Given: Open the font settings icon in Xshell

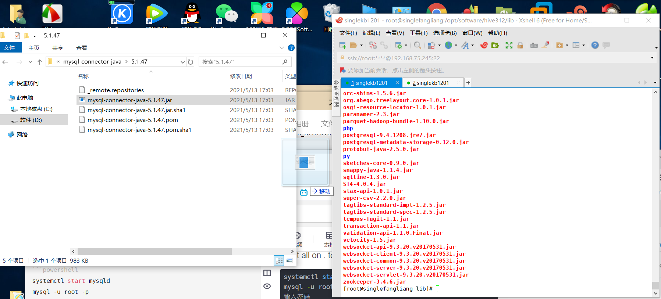Looking at the screenshot, I should pyautogui.click(x=465, y=45).
